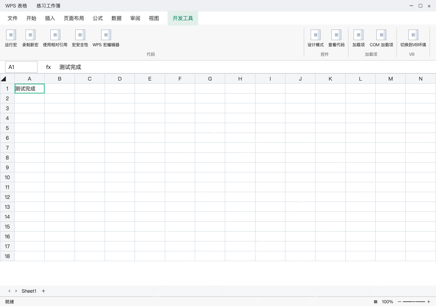Select column K header
This screenshot has width=436, height=306.
point(330,79)
